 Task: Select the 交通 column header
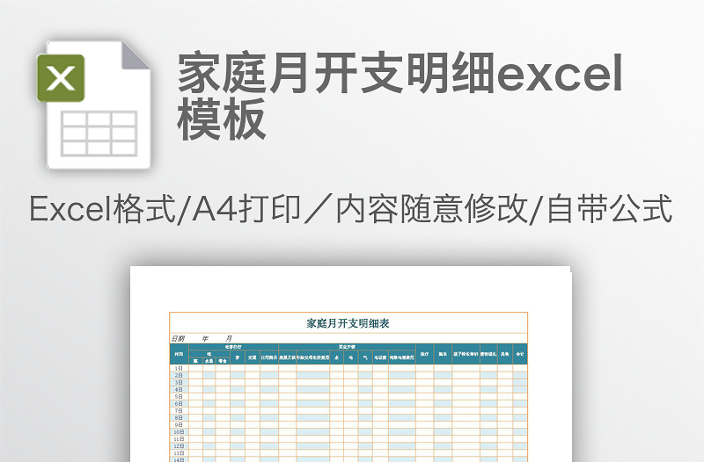tap(252, 357)
